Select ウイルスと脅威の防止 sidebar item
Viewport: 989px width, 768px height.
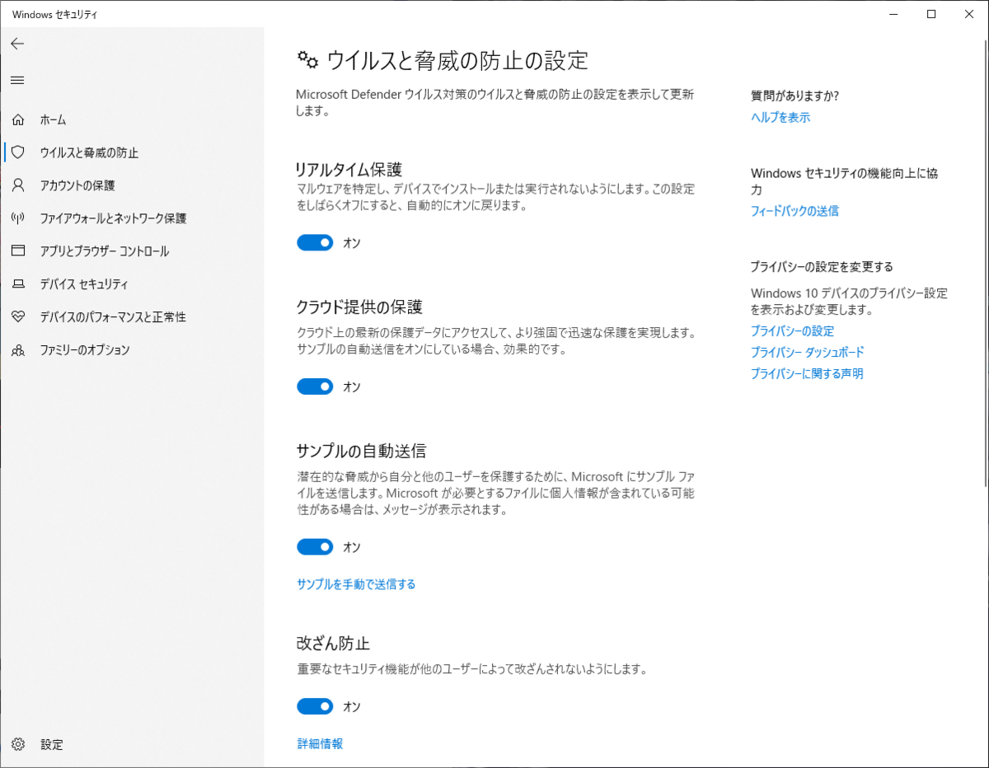point(132,152)
